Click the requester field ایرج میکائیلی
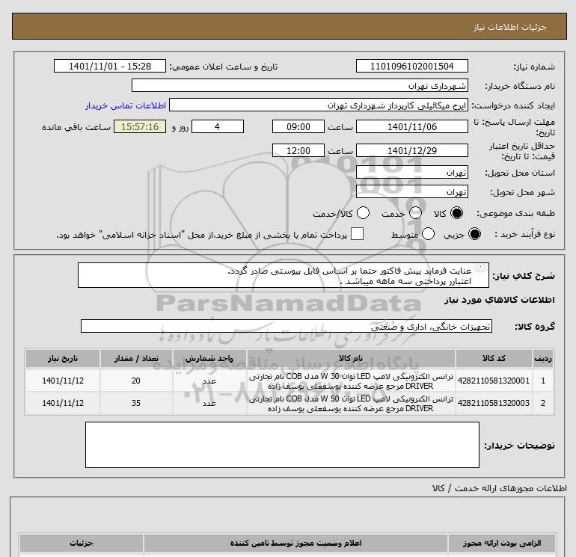This screenshot has height=557, width=576. pos(319,105)
